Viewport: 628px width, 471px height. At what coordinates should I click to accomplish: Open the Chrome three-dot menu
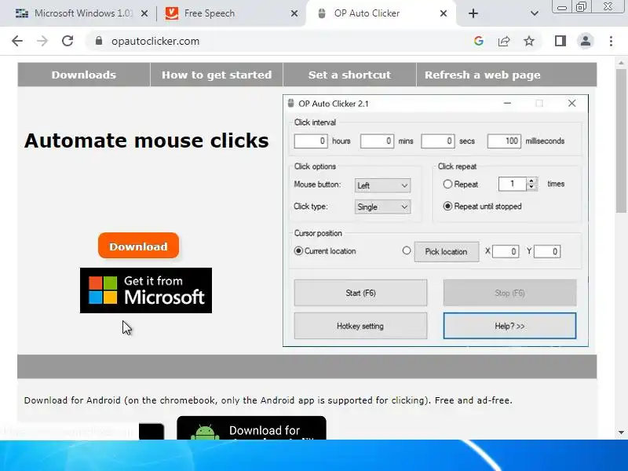[611, 41]
